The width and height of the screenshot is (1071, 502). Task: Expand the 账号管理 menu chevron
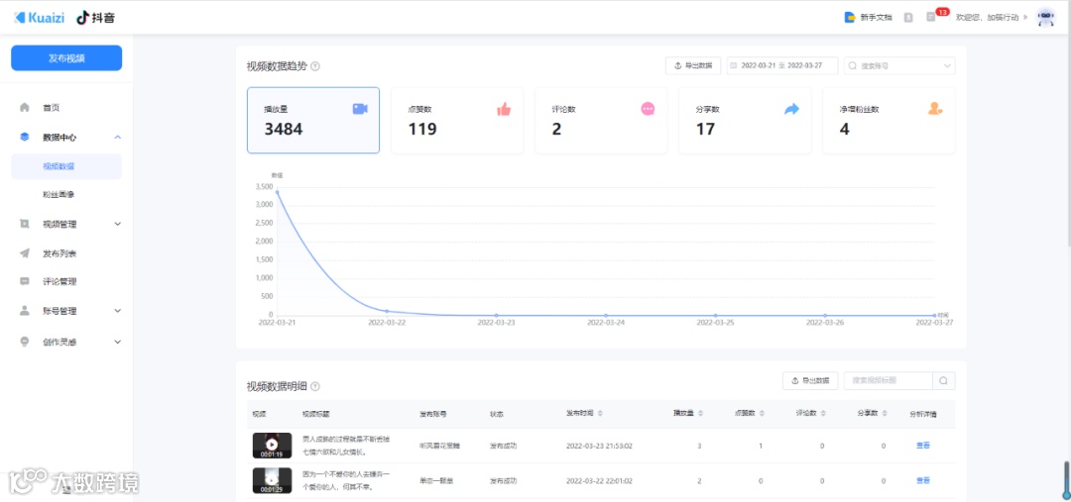coord(117,310)
